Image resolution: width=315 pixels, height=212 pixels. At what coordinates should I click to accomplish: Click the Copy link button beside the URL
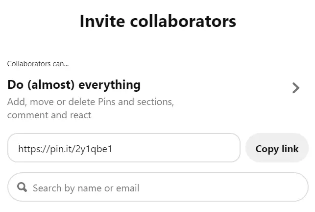(x=277, y=149)
